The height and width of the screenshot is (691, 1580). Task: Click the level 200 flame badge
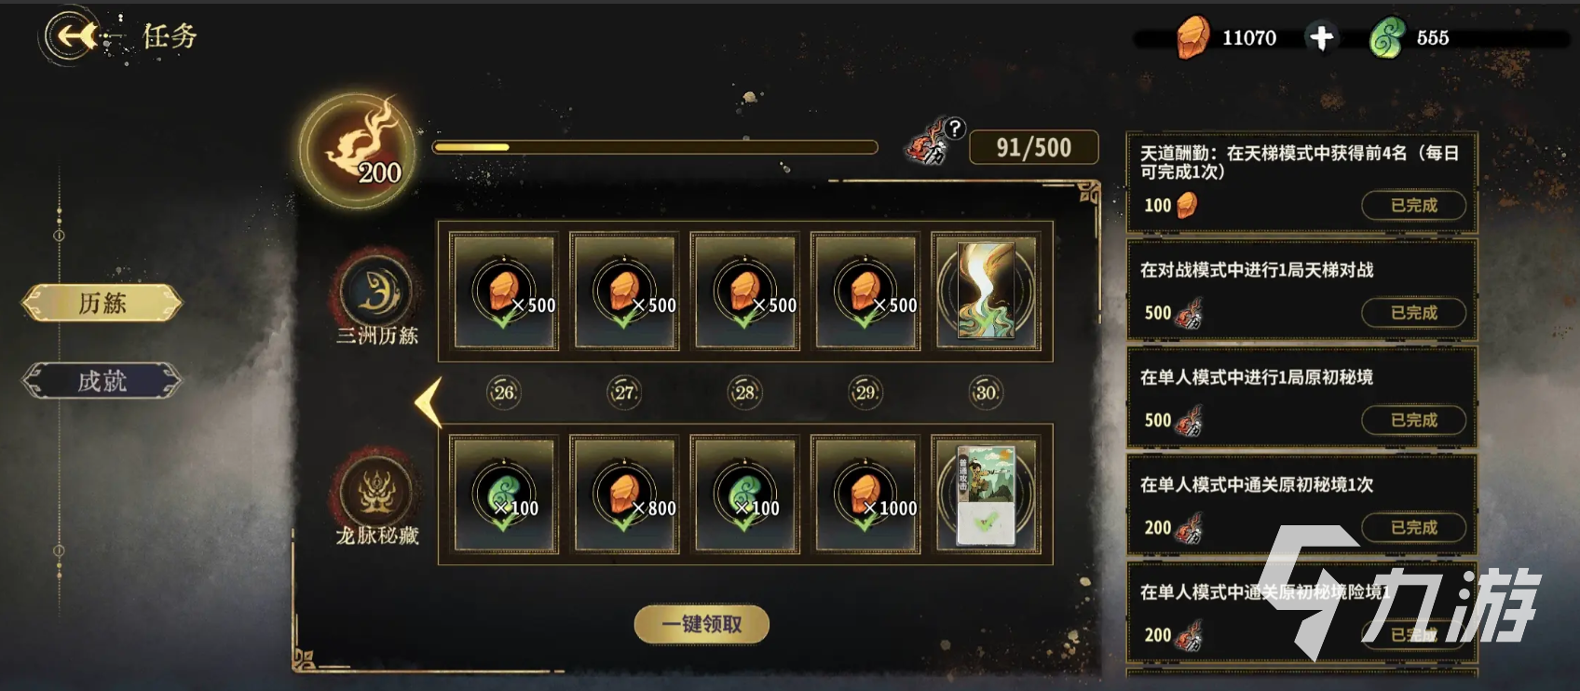coord(361,149)
